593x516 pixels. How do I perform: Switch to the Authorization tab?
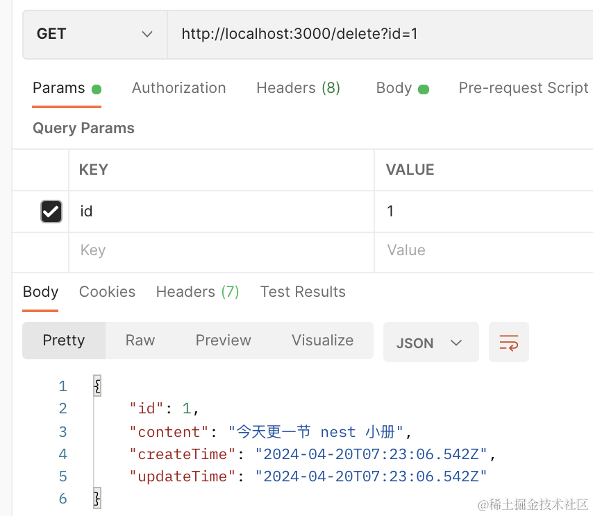[x=178, y=88]
